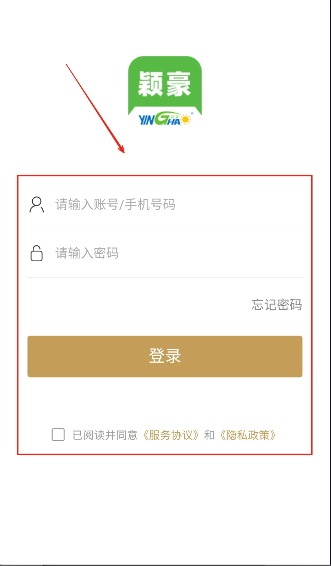
Task: Click the 已阅读并同意 label text
Action: [x=105, y=435]
